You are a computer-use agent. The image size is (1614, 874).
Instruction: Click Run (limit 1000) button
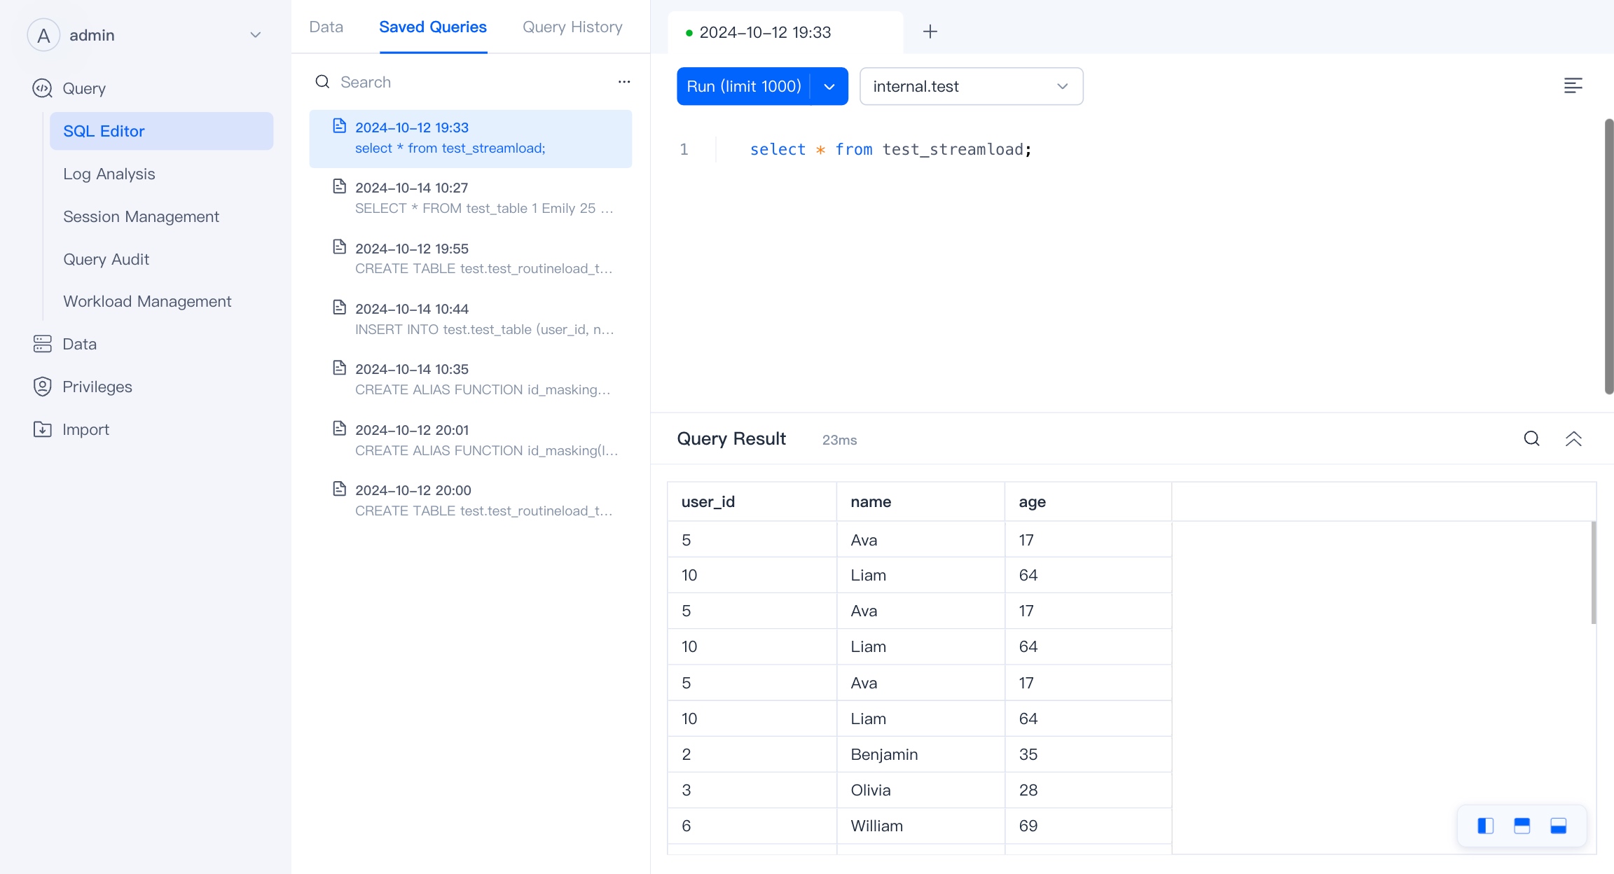(743, 86)
